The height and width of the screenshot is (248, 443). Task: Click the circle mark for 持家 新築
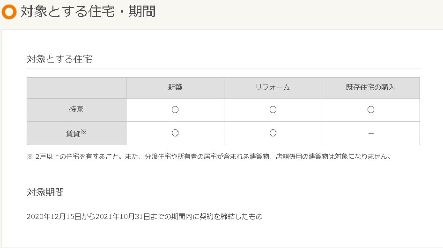[x=175, y=110]
